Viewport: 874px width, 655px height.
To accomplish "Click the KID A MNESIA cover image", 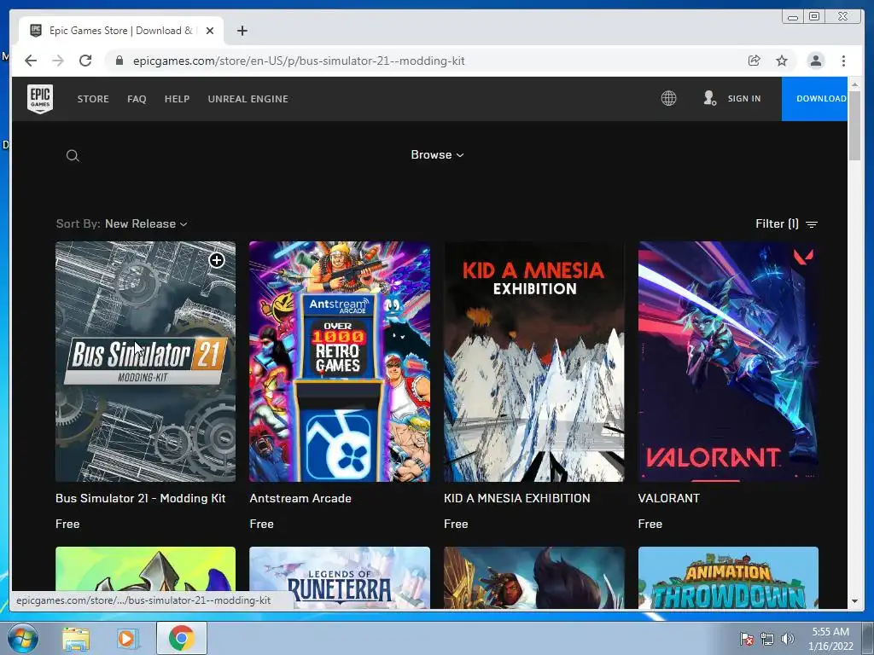I will [x=534, y=362].
